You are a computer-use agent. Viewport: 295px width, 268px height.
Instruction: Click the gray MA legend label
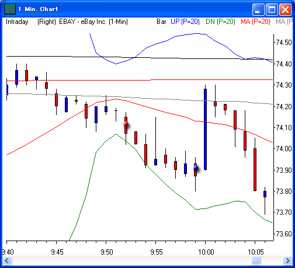coord(284,22)
